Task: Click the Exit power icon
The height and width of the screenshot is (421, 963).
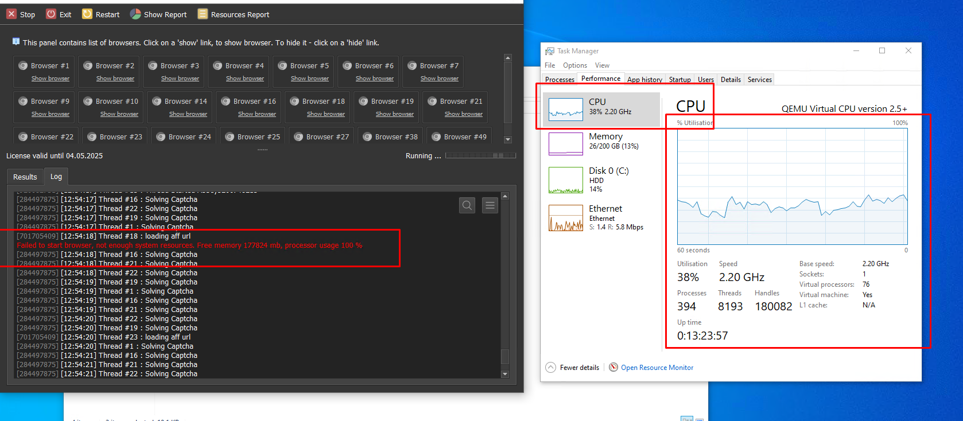Action: tap(51, 14)
